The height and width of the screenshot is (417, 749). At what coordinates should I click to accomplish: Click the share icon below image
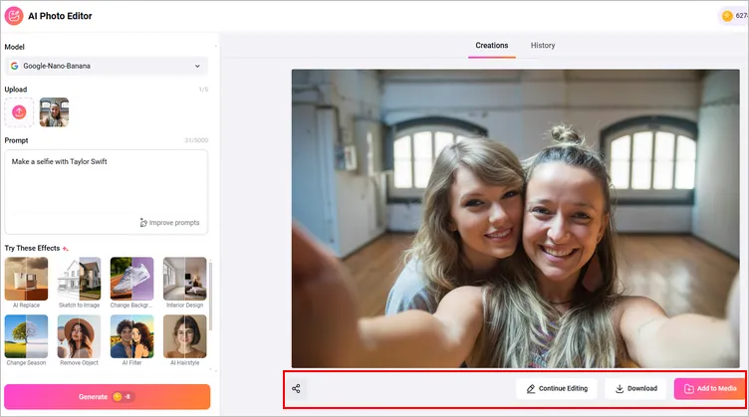[x=296, y=388]
